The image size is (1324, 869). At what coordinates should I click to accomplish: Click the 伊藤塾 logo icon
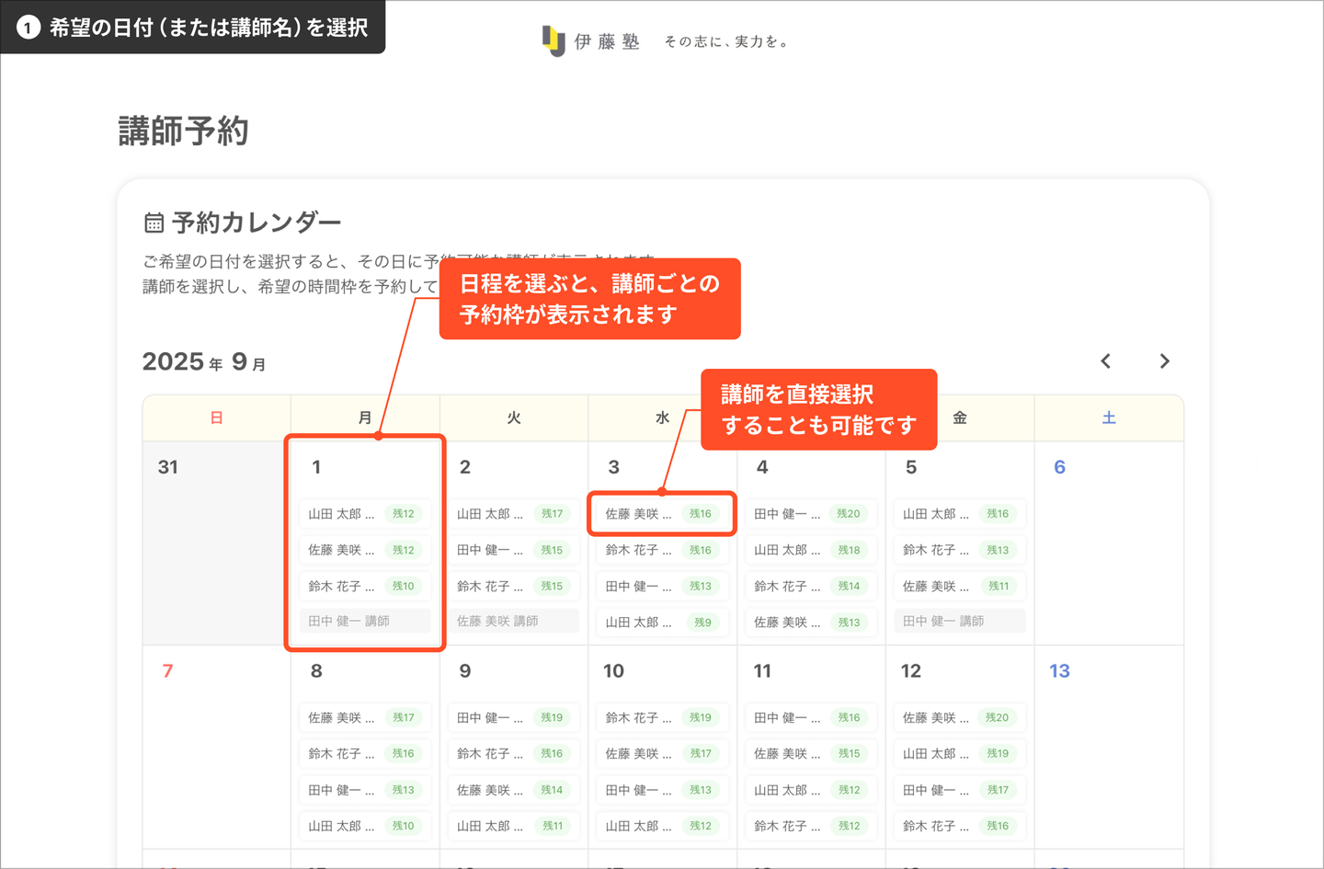[553, 40]
